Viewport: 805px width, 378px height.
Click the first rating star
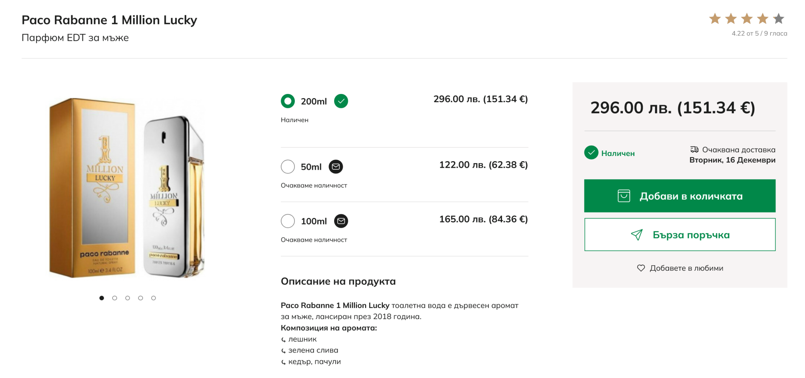pyautogui.click(x=715, y=18)
